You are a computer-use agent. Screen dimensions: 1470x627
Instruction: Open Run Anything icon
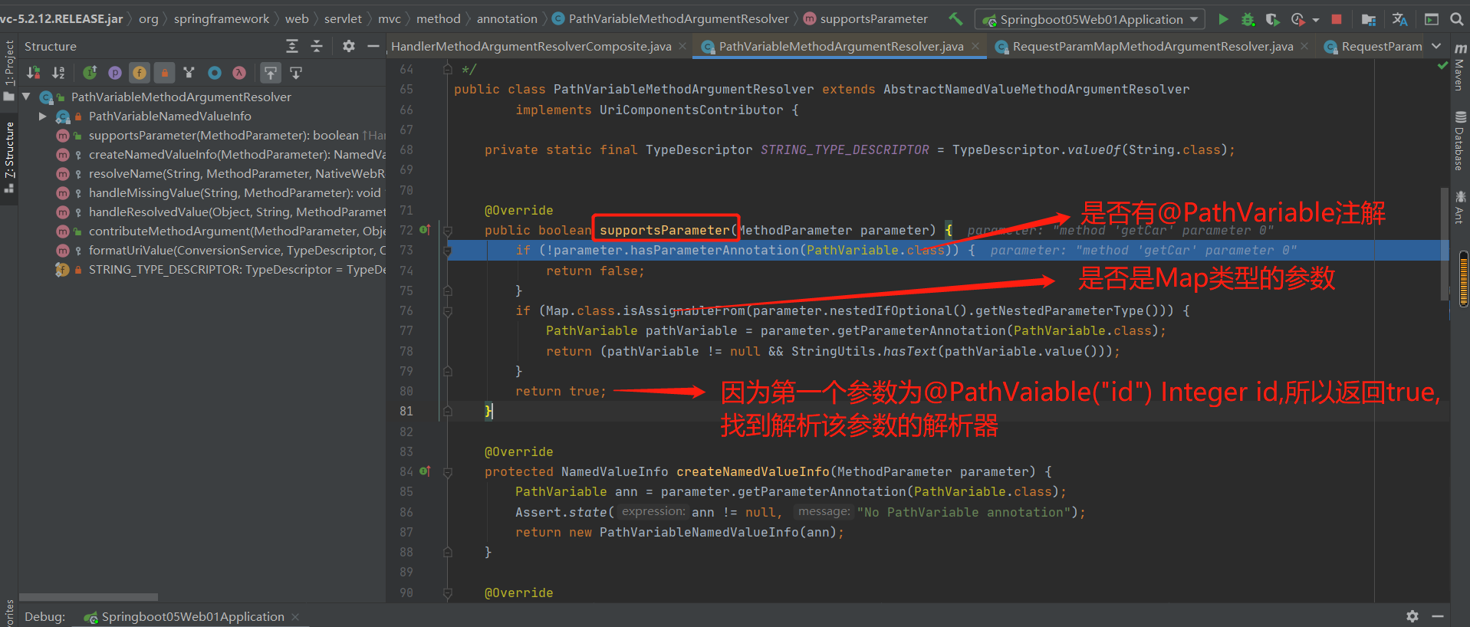tap(1431, 19)
